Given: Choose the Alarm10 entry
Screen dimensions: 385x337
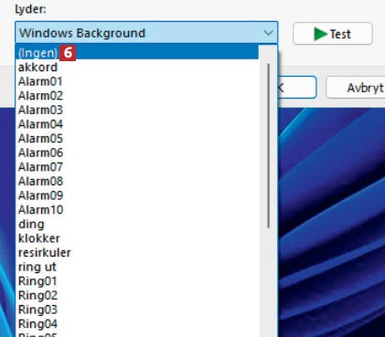Looking at the screenshot, I should (137, 210).
